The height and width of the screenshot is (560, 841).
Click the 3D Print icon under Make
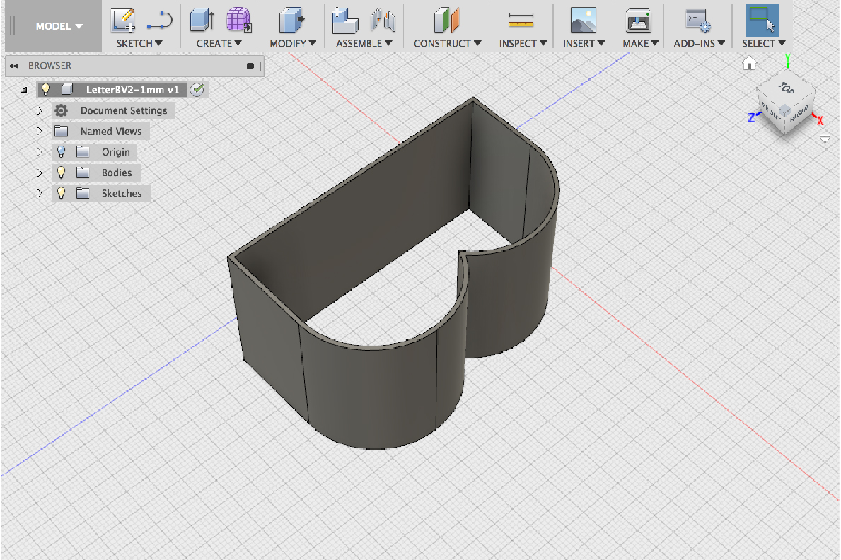[638, 20]
